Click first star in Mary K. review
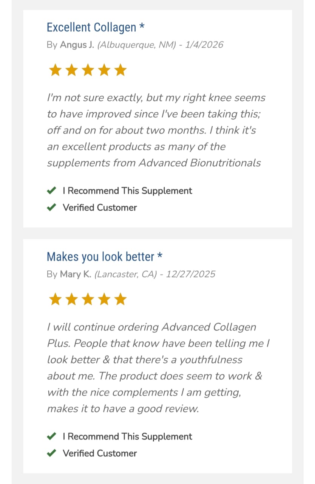Viewport: 315px width, 484px height. (x=55, y=299)
